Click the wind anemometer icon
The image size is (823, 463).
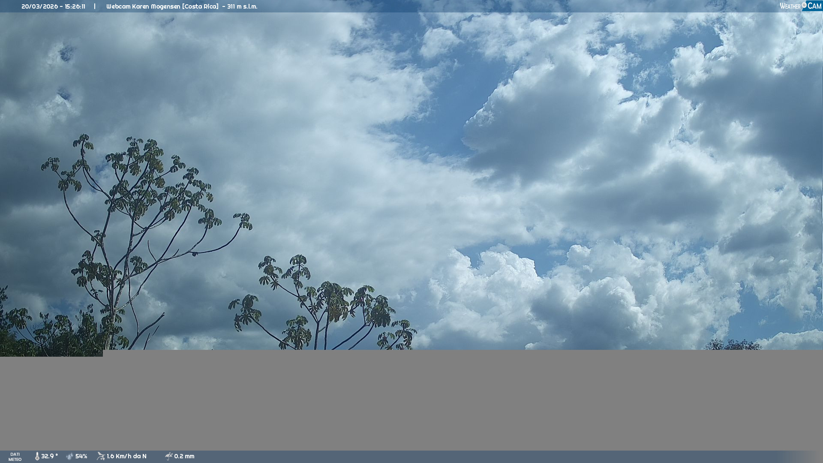[x=101, y=456]
